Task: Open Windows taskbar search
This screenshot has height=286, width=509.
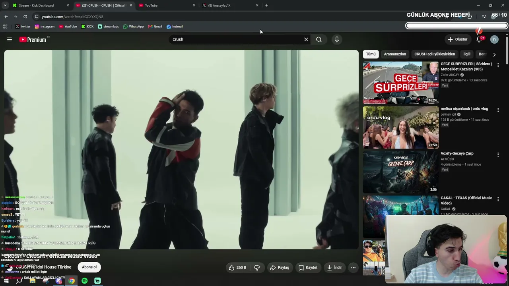Action: pos(19,281)
